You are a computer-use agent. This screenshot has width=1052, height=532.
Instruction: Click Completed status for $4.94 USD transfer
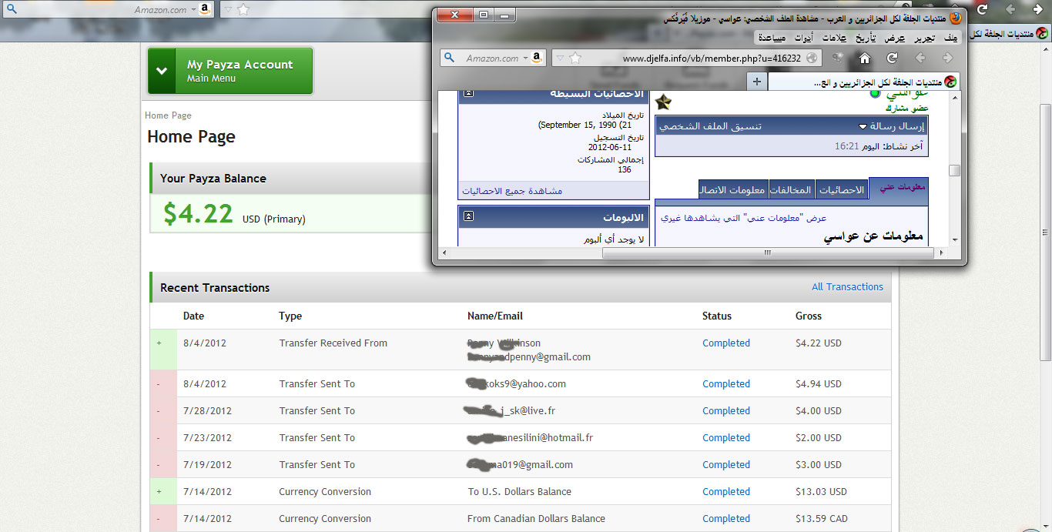pyautogui.click(x=725, y=384)
